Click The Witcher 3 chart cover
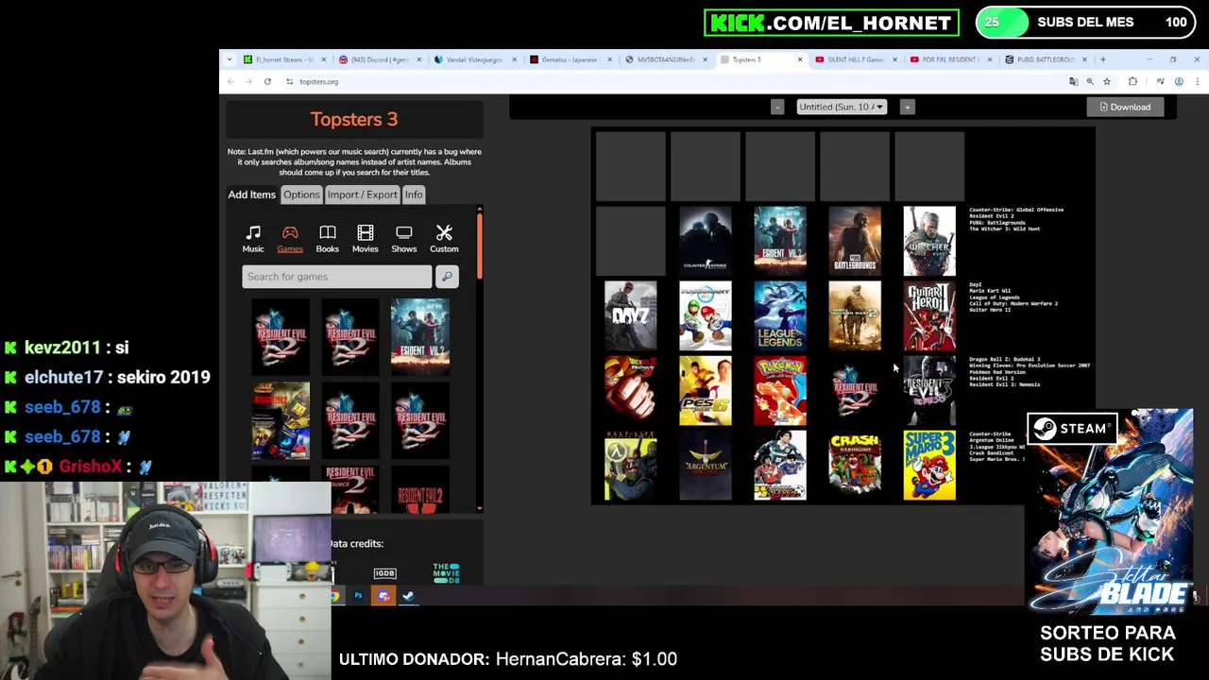 pos(929,241)
